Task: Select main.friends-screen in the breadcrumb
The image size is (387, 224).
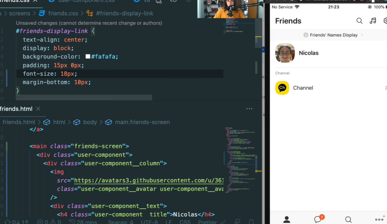Action: [142, 122]
